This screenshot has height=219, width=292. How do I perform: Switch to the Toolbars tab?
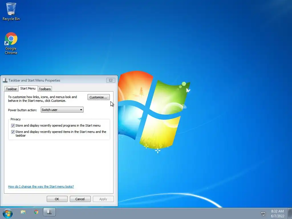[x=45, y=89]
